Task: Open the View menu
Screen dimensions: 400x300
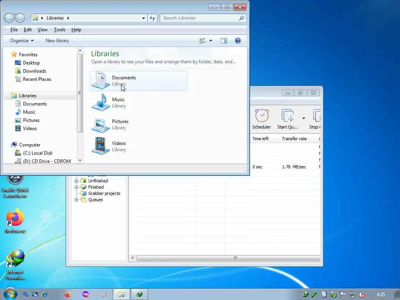Action: [x=43, y=30]
